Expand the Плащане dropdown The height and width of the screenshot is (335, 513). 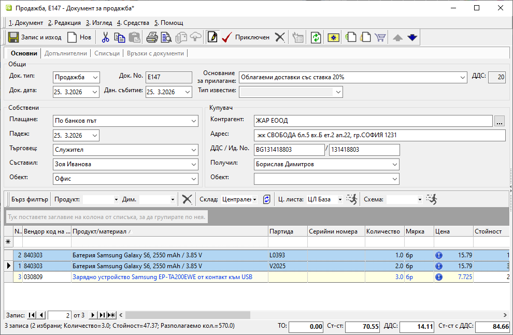pos(193,121)
